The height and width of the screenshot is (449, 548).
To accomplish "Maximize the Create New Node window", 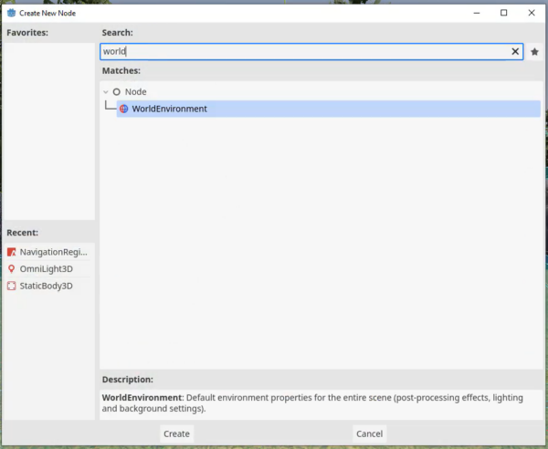I will pos(503,13).
